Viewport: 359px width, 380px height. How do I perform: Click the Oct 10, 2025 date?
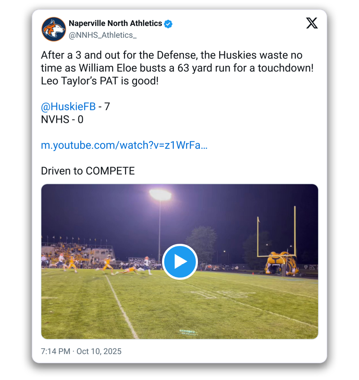99,351
